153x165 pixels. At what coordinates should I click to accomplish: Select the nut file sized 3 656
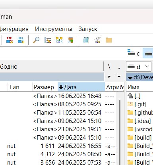58,162
